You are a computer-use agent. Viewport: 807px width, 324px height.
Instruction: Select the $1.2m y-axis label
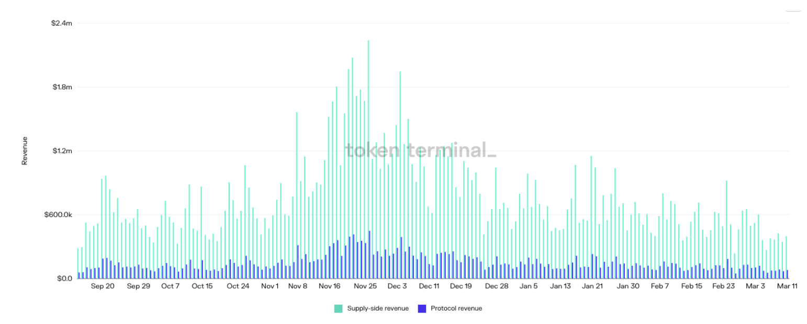point(62,151)
